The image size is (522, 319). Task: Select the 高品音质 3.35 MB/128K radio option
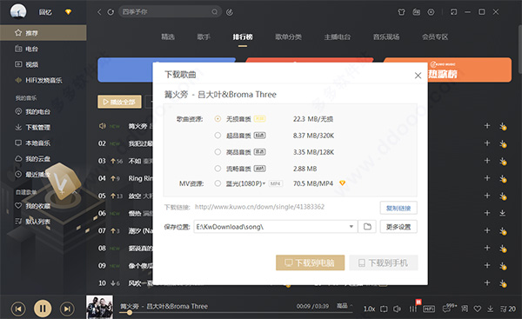point(217,152)
